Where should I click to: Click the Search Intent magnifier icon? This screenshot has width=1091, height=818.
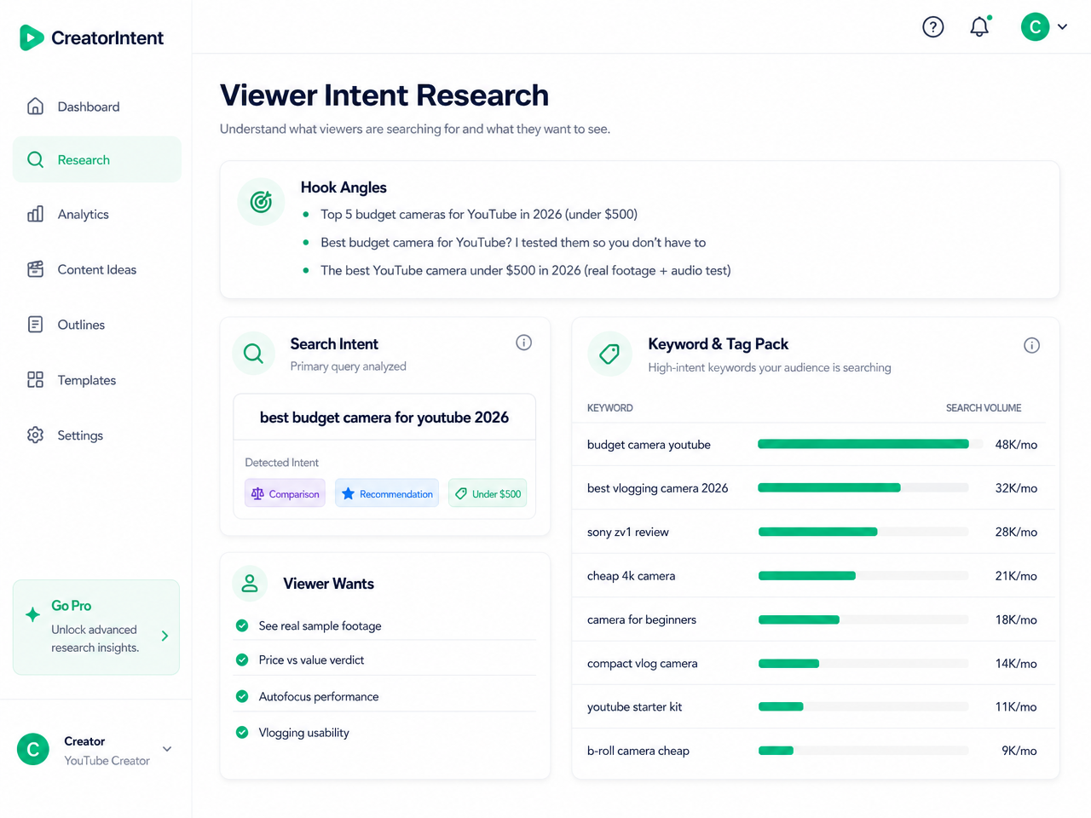(x=253, y=353)
